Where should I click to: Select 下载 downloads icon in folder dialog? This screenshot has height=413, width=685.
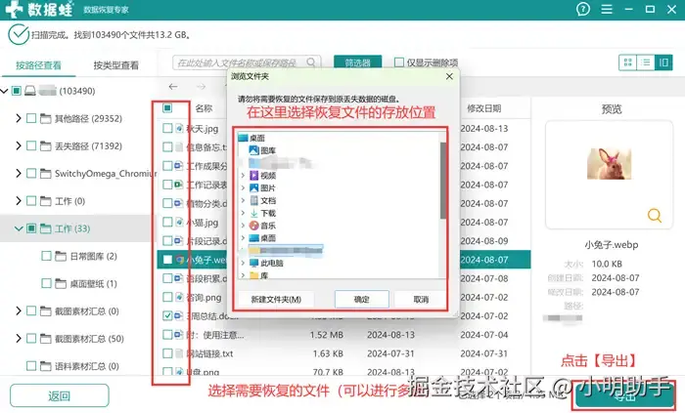253,213
